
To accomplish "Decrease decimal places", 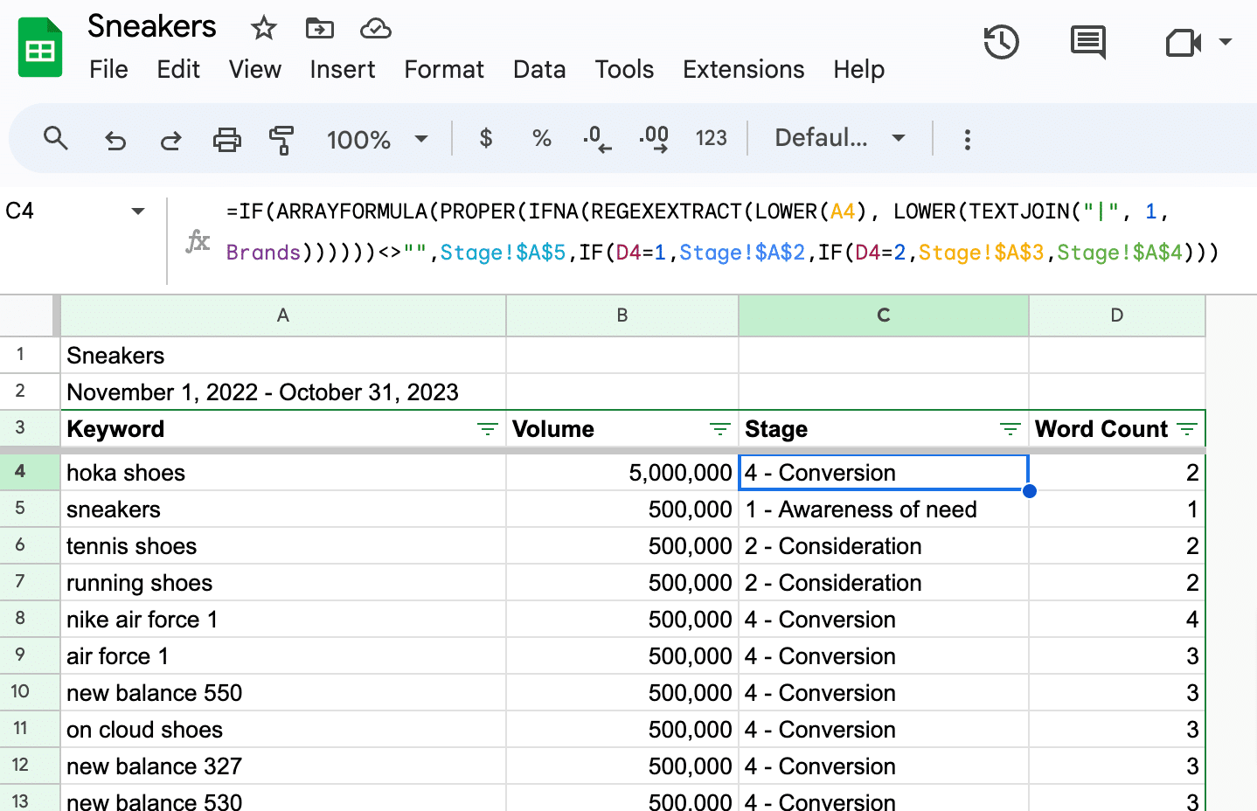I will pyautogui.click(x=597, y=139).
